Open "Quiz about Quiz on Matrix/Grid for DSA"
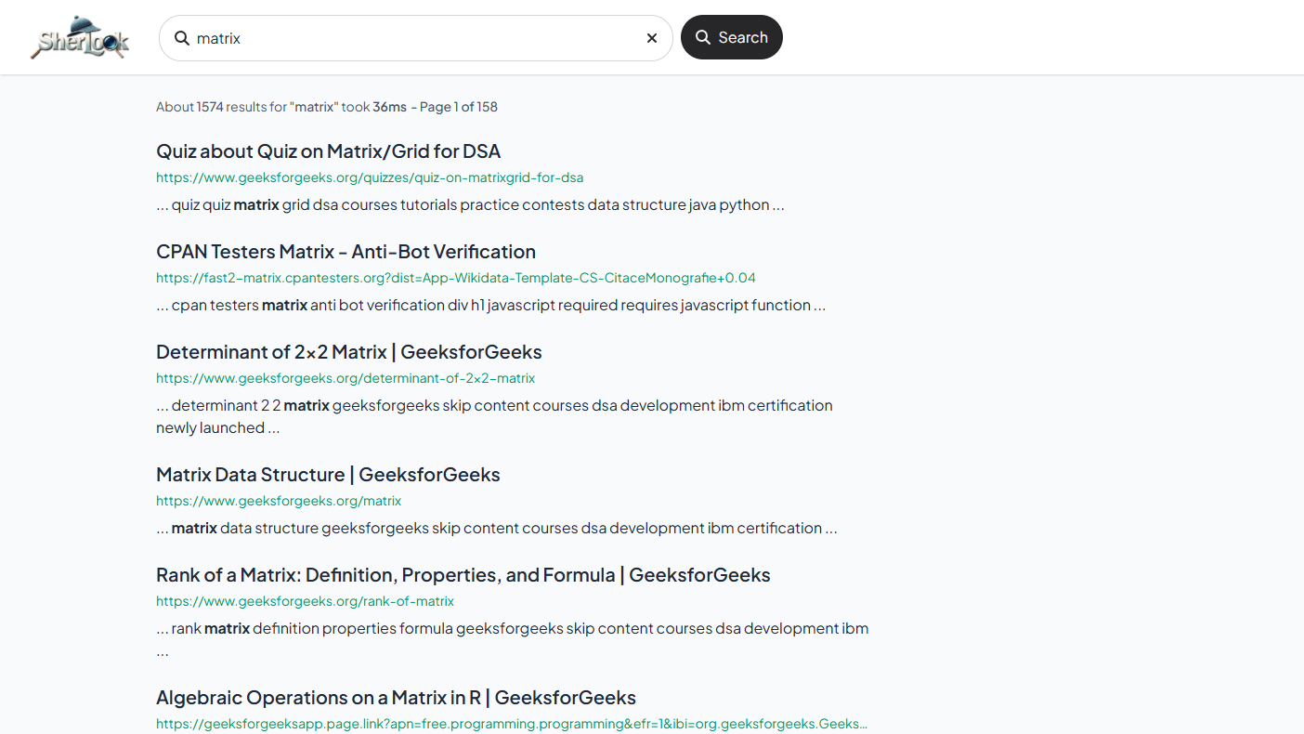 [328, 151]
